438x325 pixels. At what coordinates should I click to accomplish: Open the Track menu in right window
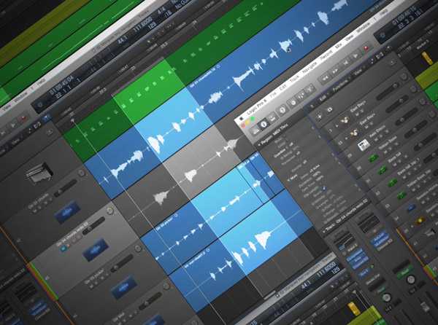pos(295,79)
